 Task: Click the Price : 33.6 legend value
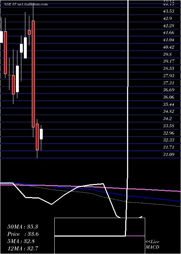(23, 234)
